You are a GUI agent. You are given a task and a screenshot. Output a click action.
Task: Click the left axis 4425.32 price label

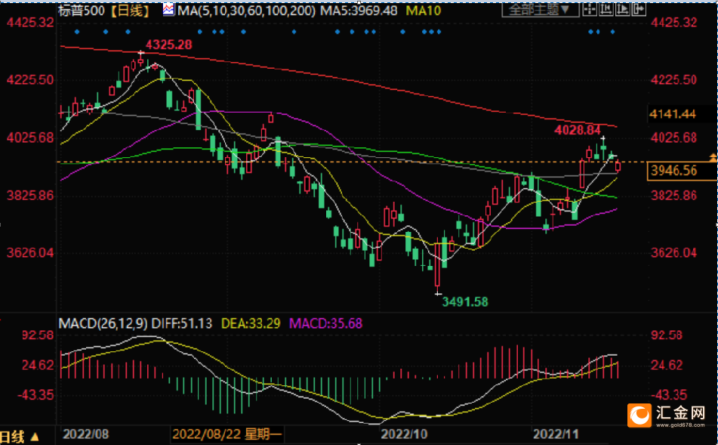click(30, 22)
